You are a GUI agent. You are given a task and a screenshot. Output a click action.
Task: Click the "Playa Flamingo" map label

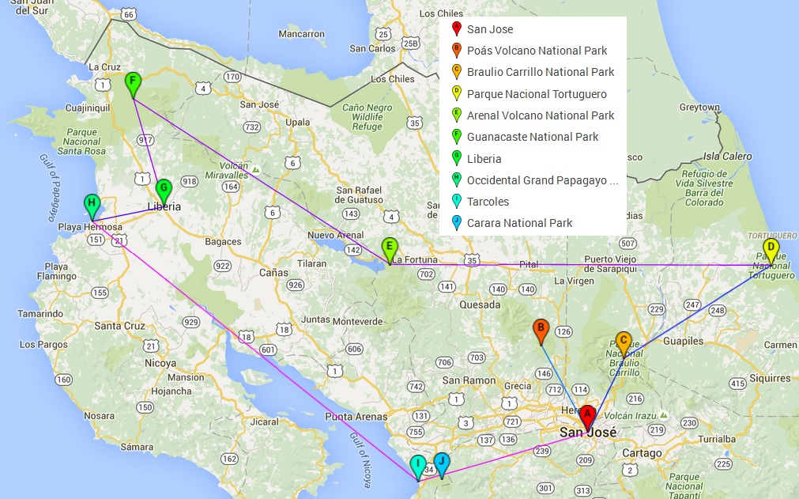[x=57, y=271]
